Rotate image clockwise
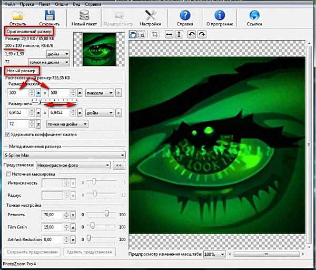Viewport: 316px width, 270px height. click(201, 34)
